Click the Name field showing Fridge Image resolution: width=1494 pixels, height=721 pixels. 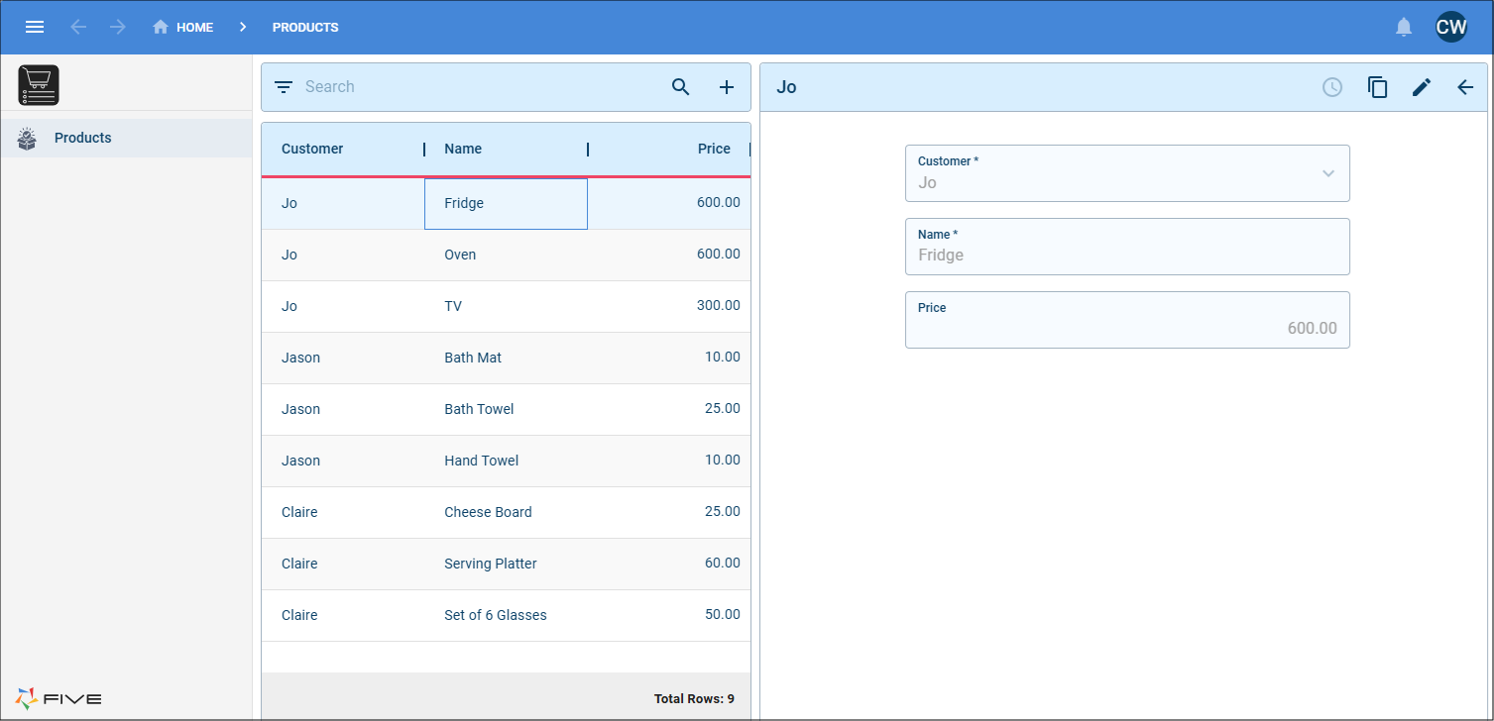(x=1127, y=247)
